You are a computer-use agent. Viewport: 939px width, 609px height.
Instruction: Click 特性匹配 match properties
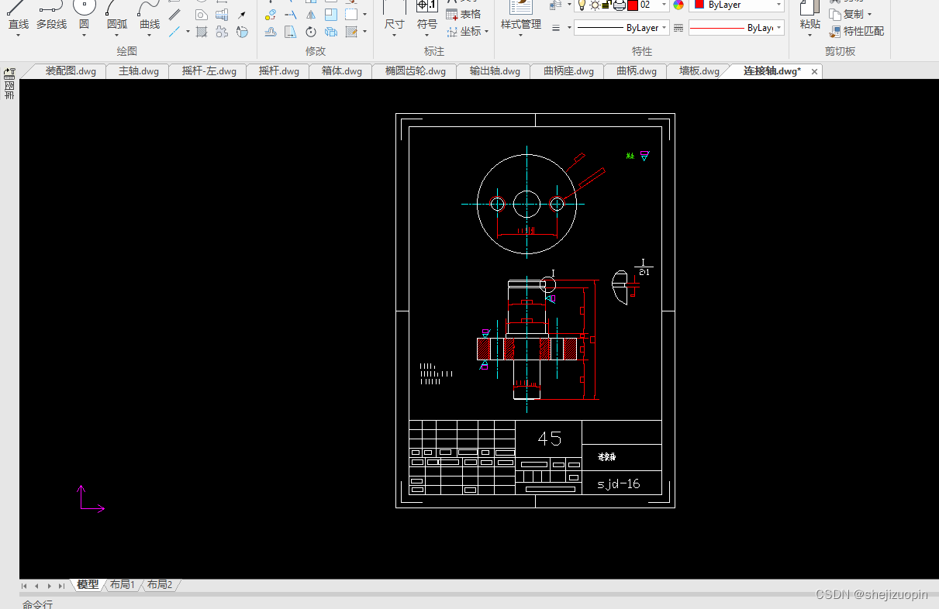[x=856, y=32]
